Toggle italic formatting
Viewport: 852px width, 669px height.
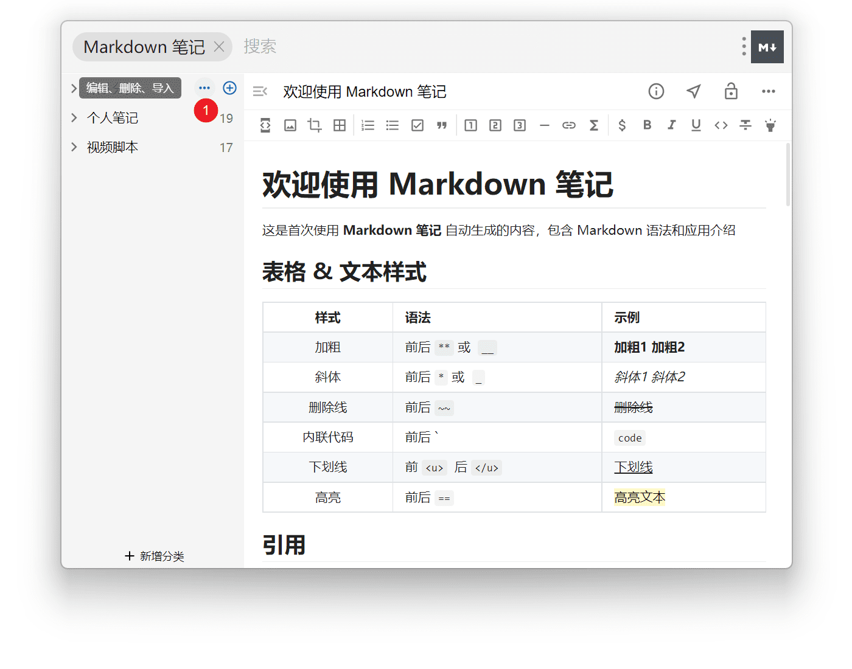click(671, 125)
